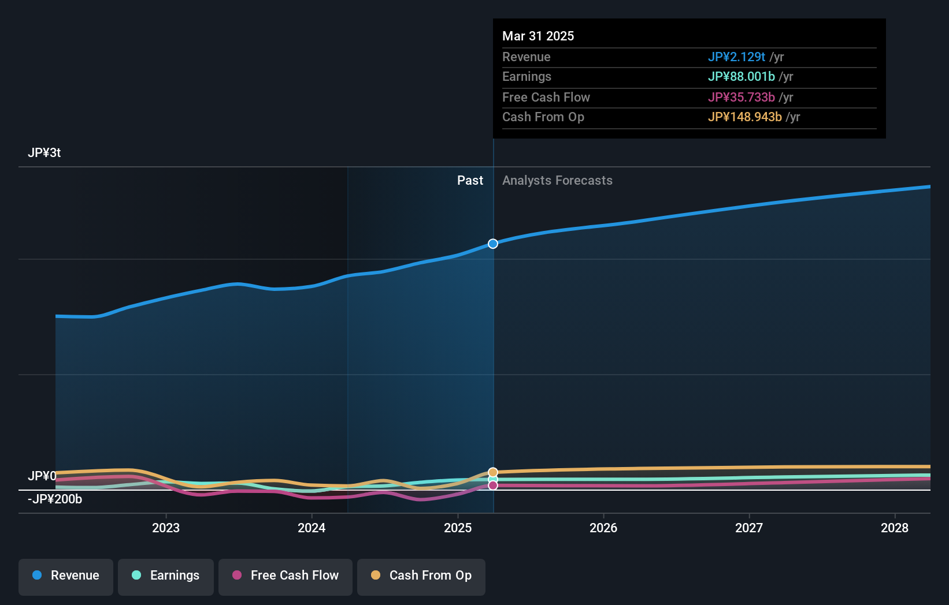Click the Analysts Forecasts label
The width and height of the screenshot is (949, 605).
(557, 180)
